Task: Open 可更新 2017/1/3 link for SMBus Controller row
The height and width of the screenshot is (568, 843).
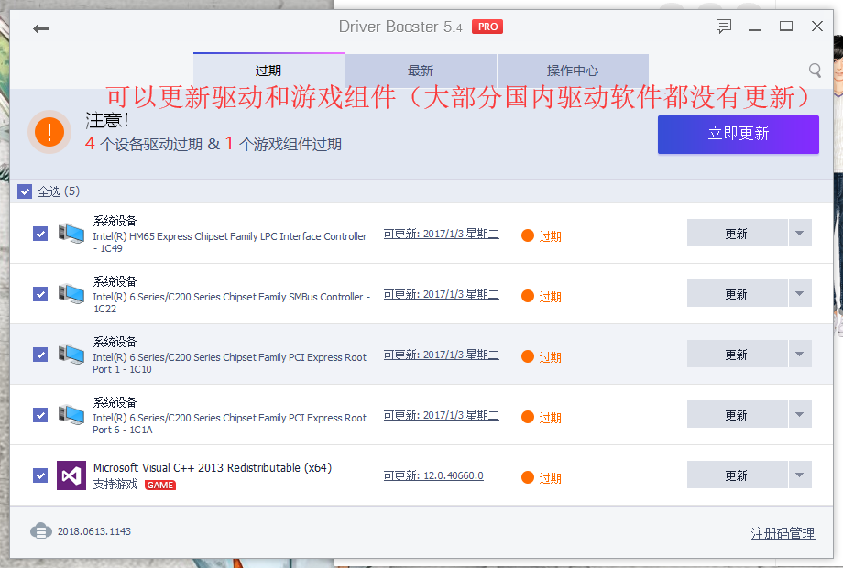Action: click(x=442, y=294)
